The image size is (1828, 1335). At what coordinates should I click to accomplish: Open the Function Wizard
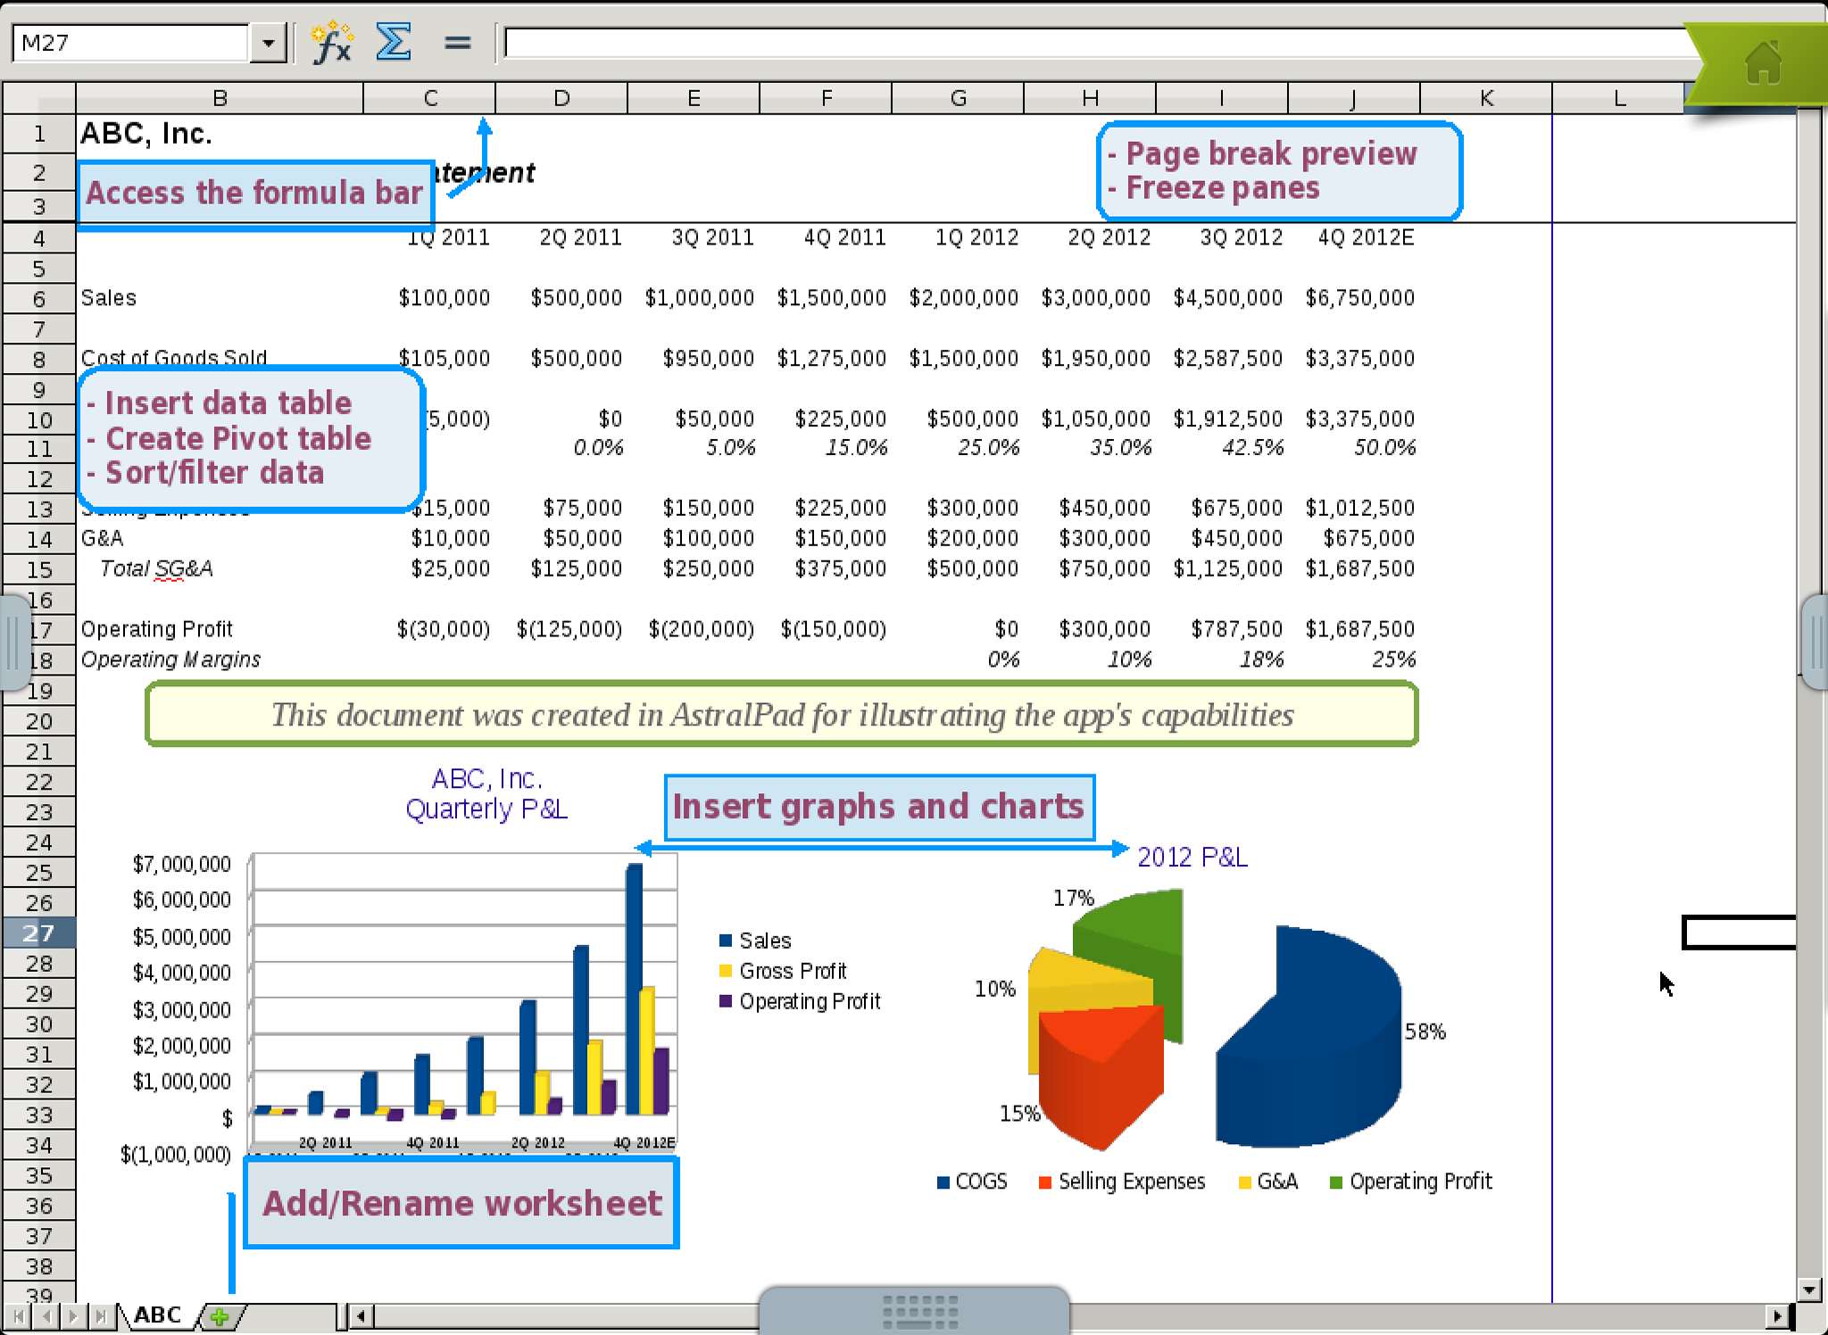(331, 43)
